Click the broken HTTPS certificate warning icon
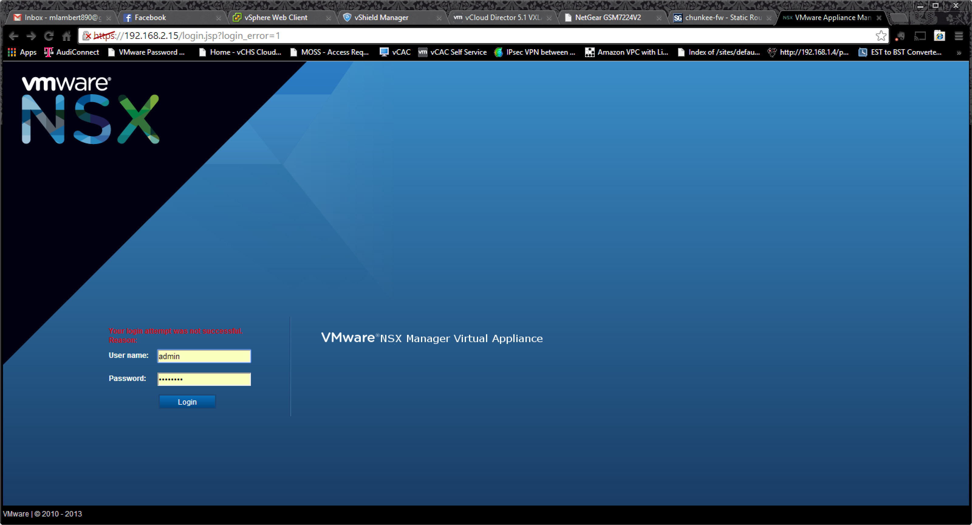The height and width of the screenshot is (525, 972). point(87,36)
